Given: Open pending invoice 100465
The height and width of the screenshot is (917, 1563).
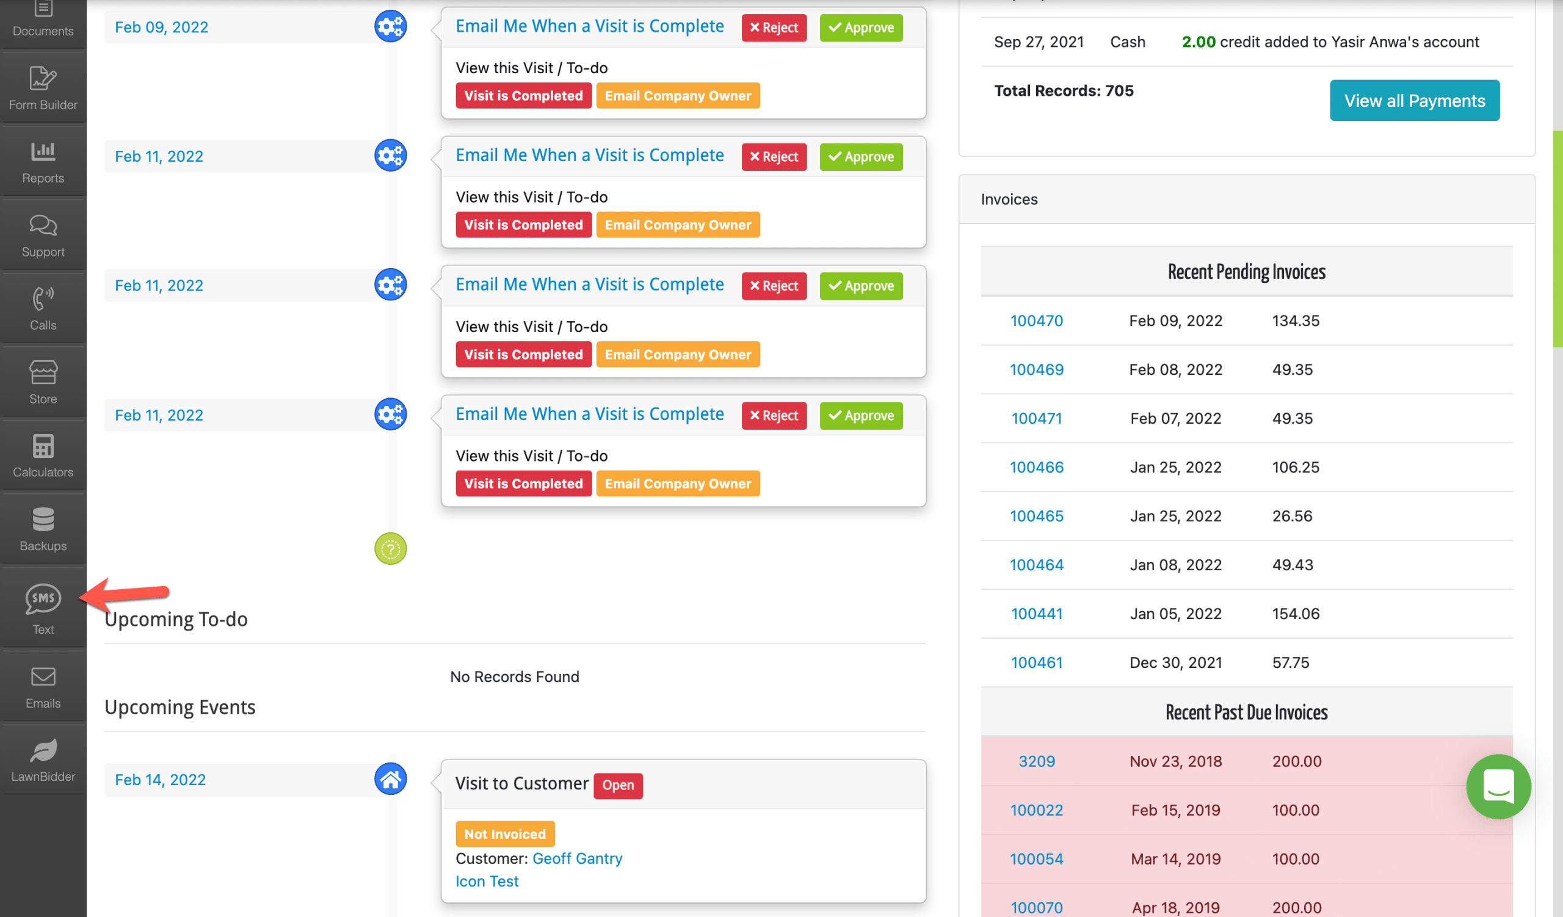Looking at the screenshot, I should coord(1036,516).
